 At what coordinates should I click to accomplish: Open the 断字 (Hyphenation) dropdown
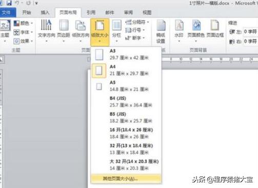pos(135,38)
